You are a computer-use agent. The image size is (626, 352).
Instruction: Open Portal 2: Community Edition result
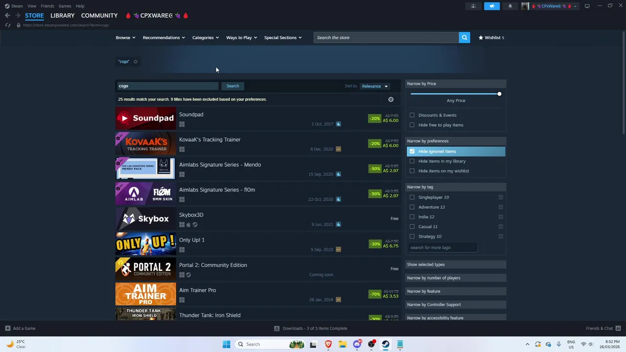point(258,269)
